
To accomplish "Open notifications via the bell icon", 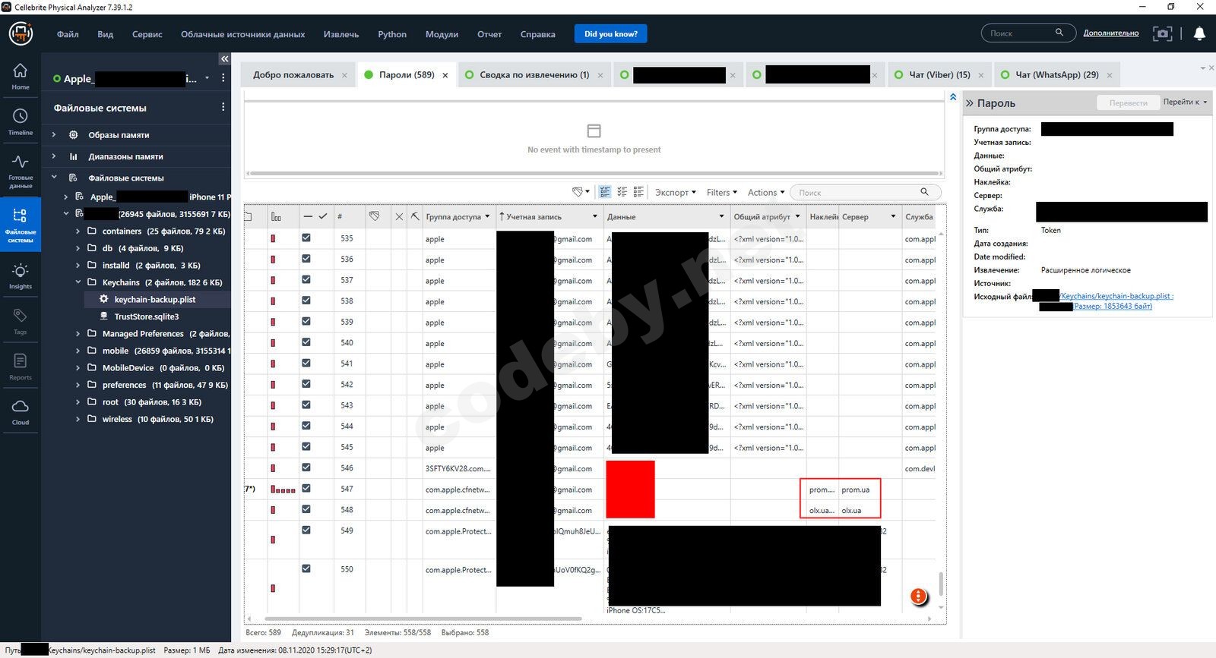I will [1199, 33].
